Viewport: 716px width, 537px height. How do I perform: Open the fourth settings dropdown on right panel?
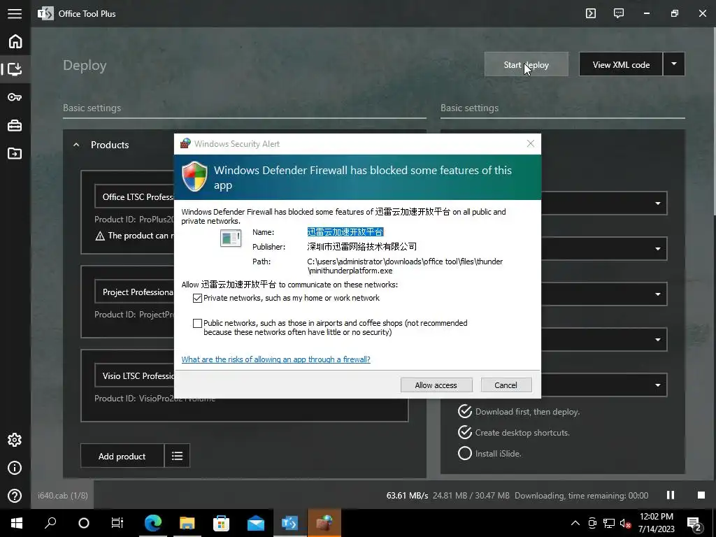click(x=657, y=340)
